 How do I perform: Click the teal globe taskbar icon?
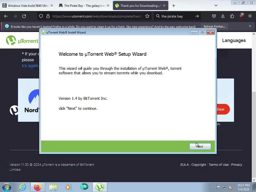tap(84, 187)
